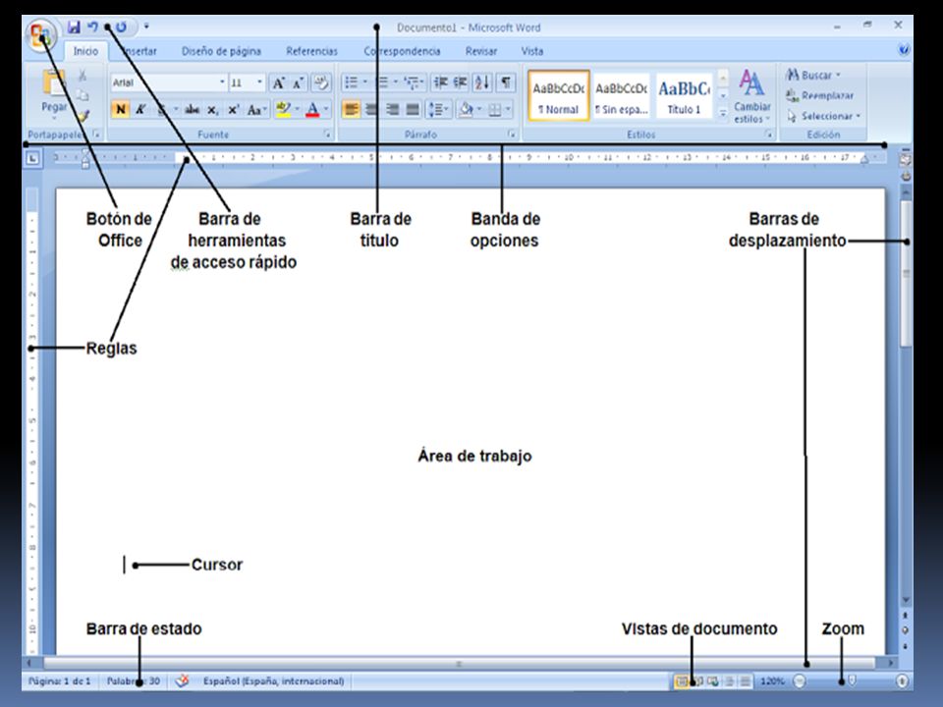Toggle italic (K) formatting
Viewport: 943px width, 707px height.
140,109
